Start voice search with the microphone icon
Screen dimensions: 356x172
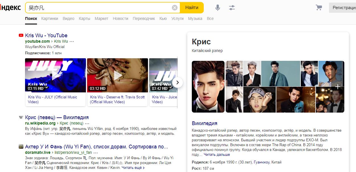(218, 8)
